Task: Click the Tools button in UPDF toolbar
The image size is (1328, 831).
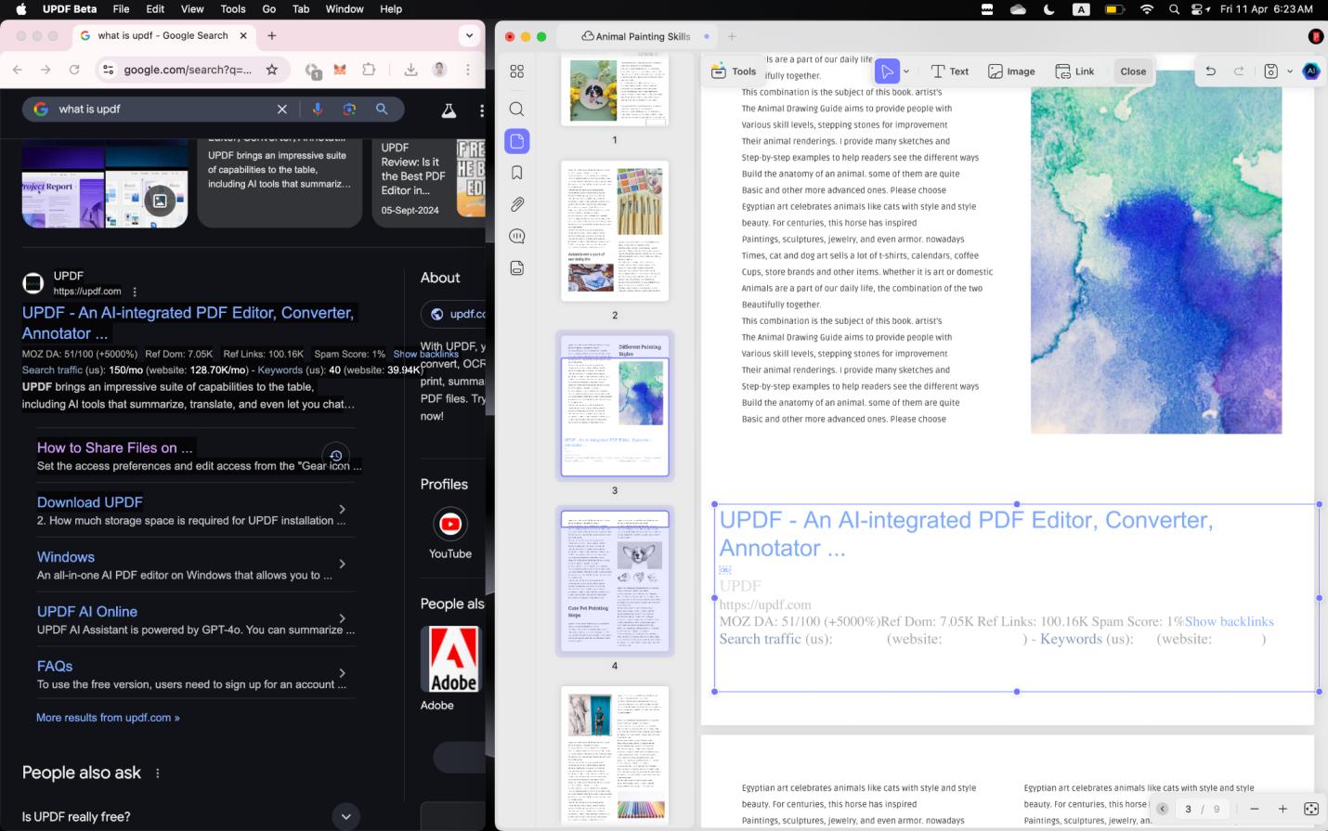Action: coord(734,71)
